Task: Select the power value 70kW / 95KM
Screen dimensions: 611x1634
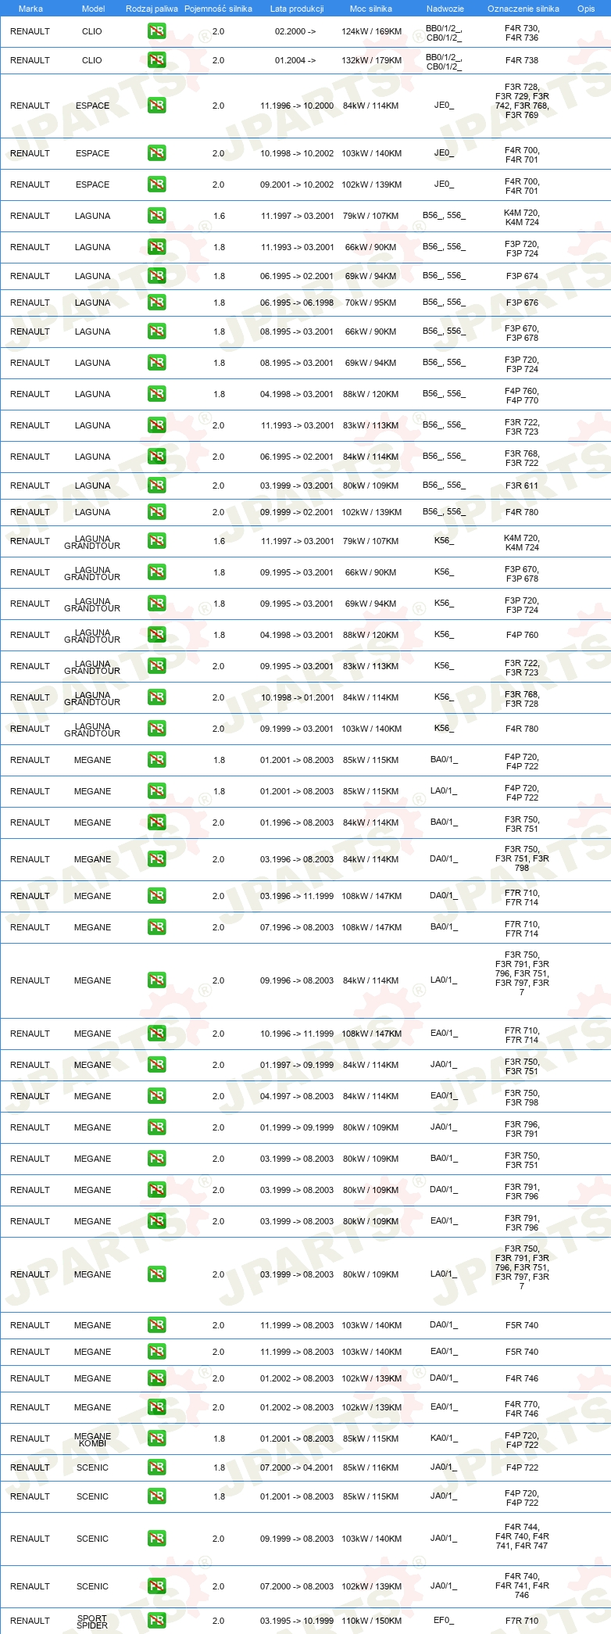Action: [x=371, y=303]
